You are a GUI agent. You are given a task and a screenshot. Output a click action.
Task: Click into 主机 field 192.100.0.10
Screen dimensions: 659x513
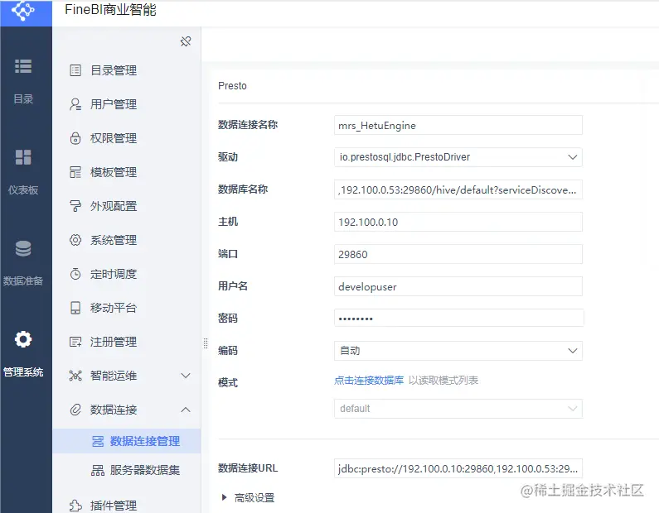[458, 222]
